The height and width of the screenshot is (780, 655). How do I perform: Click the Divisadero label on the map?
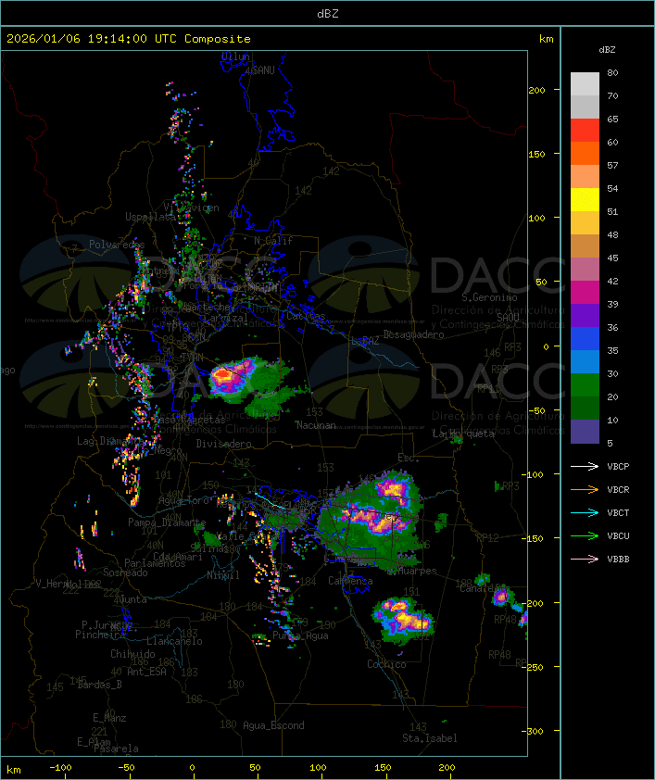click(x=223, y=444)
